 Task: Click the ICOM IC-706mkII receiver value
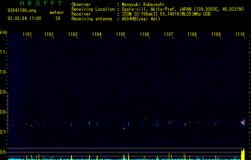pos(166,14)
